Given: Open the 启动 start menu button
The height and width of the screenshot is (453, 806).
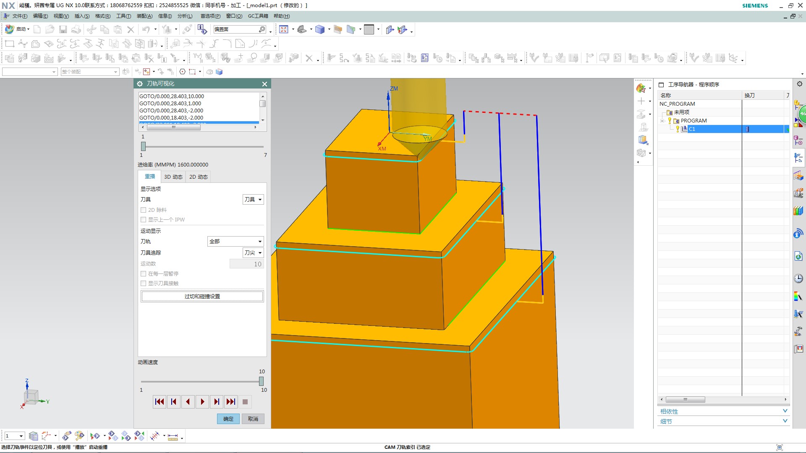Looking at the screenshot, I should pyautogui.click(x=17, y=29).
